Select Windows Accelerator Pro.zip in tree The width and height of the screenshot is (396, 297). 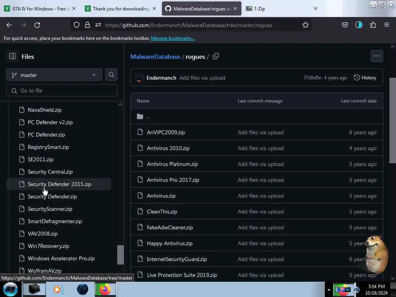click(61, 258)
